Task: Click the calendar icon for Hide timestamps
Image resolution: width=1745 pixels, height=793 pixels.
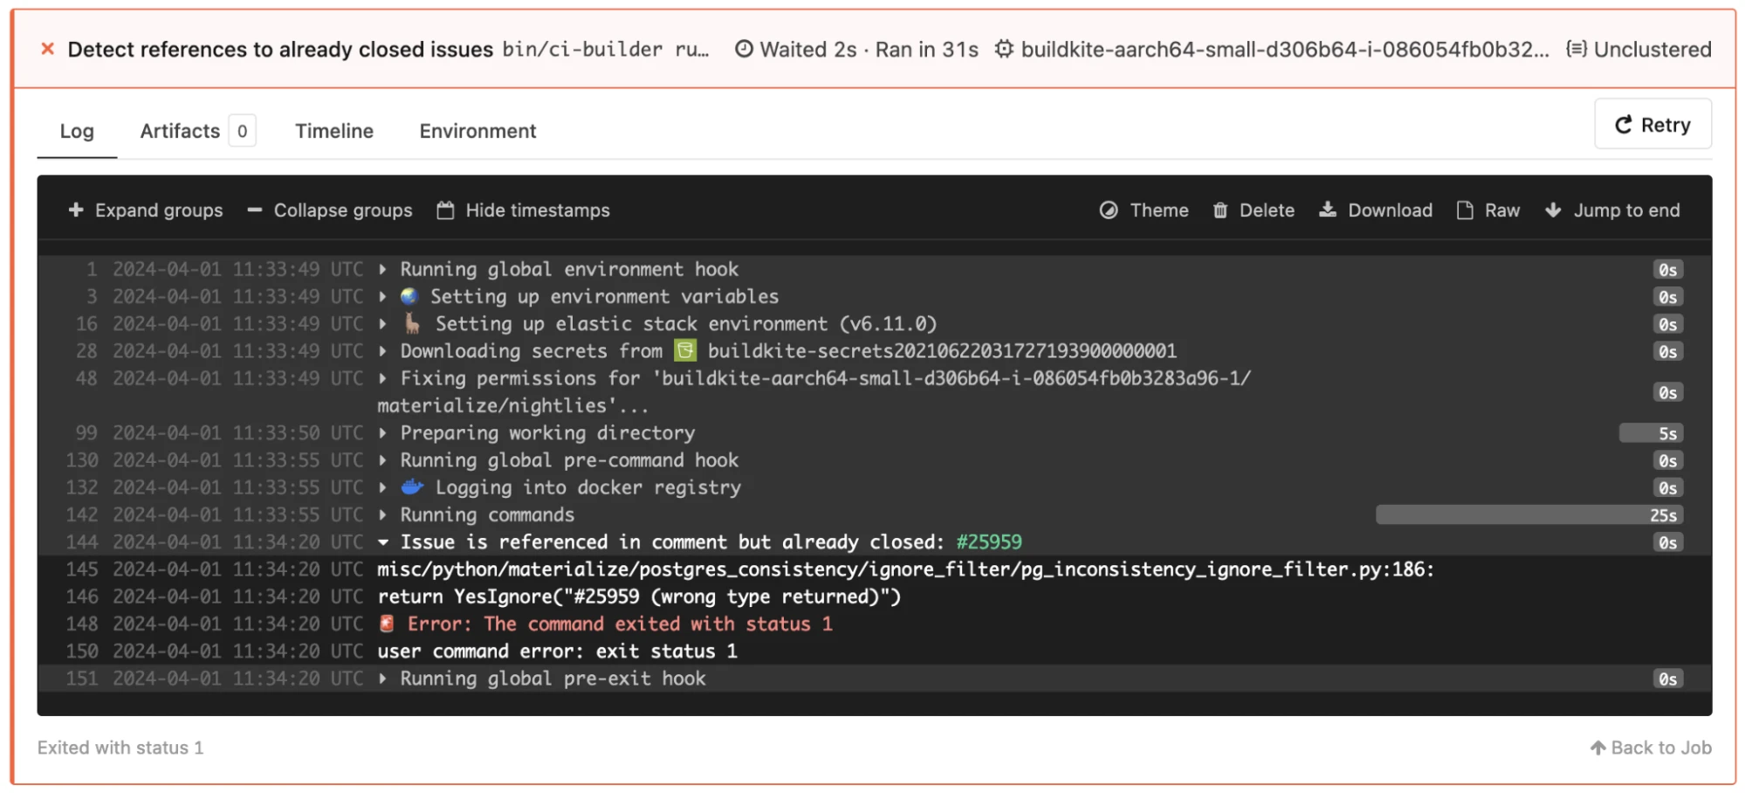Action: 445,210
